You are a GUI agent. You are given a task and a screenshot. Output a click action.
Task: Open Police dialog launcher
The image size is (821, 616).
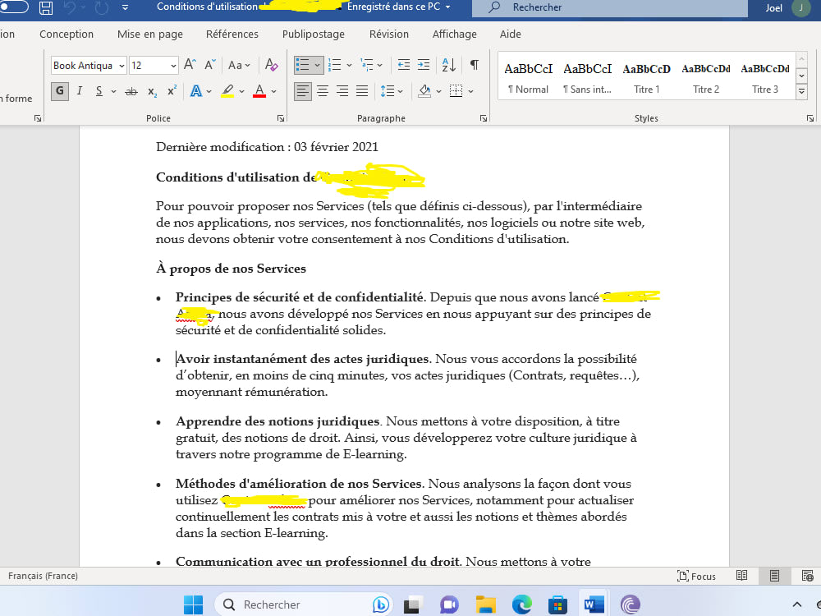(281, 118)
